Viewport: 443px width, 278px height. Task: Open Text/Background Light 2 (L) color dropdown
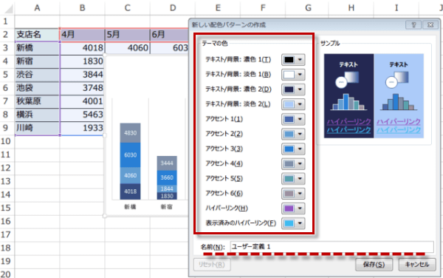point(293,104)
